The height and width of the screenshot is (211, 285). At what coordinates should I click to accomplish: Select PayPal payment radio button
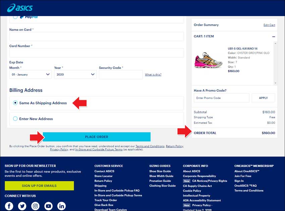15,17
